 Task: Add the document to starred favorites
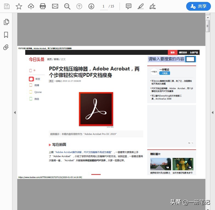(19, 6)
